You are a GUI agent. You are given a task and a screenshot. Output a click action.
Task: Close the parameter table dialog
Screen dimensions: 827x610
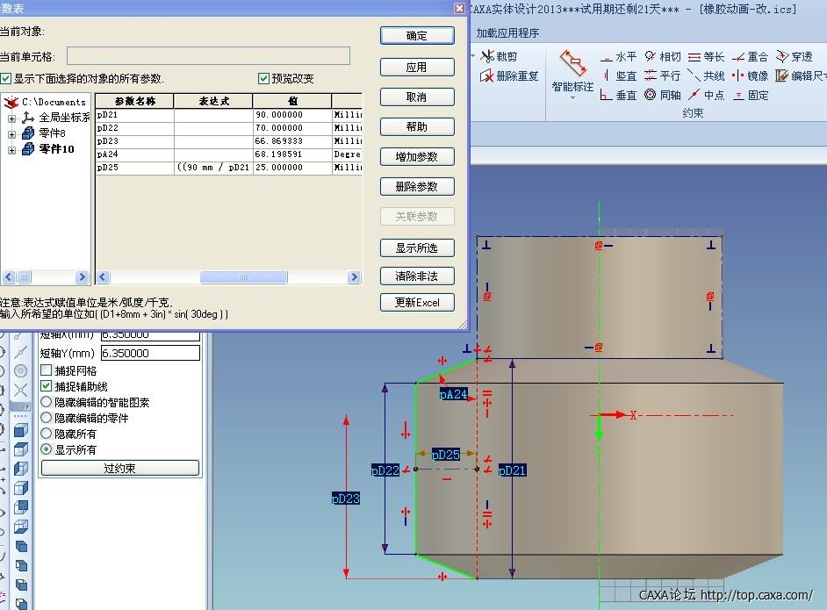pos(459,9)
